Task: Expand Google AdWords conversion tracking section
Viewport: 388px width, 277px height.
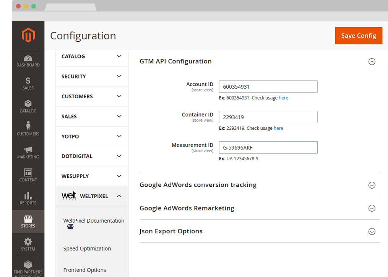Action: click(372, 185)
